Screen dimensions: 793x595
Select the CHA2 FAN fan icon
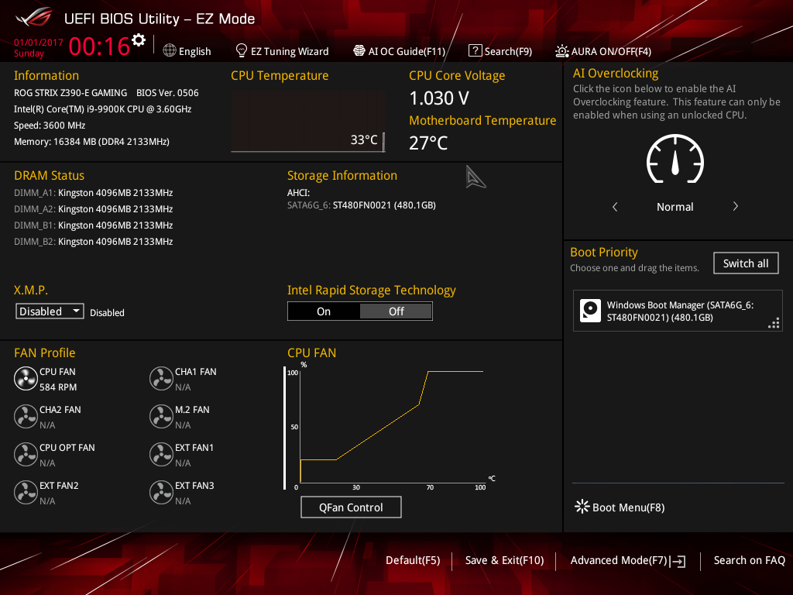(26, 416)
